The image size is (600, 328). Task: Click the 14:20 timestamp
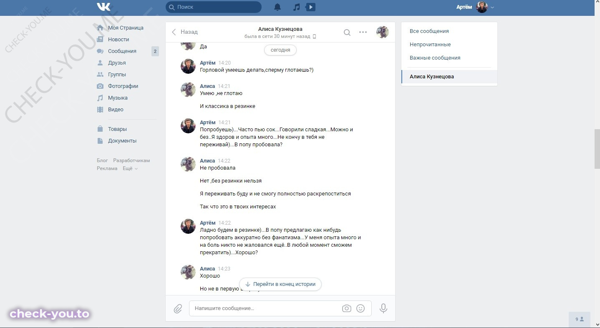pos(224,63)
